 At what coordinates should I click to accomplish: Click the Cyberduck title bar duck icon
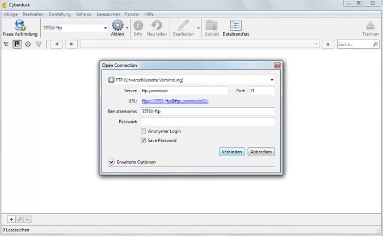[x=4, y=5]
